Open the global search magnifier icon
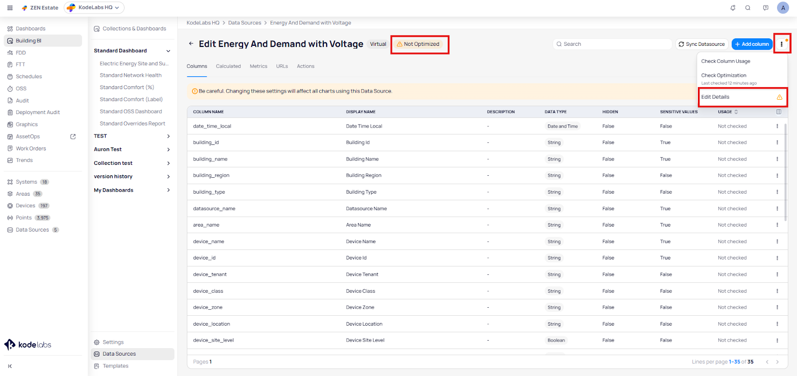This screenshot has width=797, height=376. point(748,8)
